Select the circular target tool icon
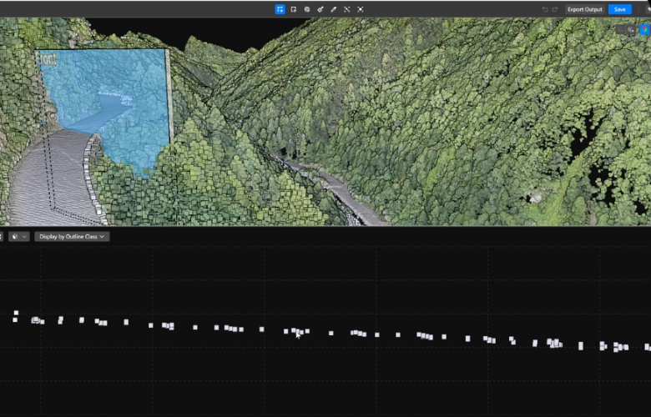The height and width of the screenshot is (417, 651). [307, 9]
